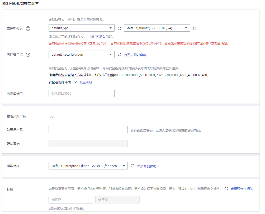
Task: Click the 确认密码 field
Action: coord(88,143)
